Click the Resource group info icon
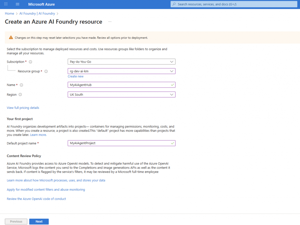Screen dimensions: 300x225 [46, 71]
